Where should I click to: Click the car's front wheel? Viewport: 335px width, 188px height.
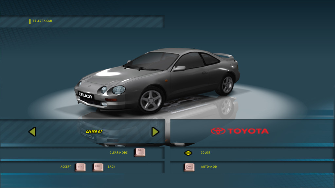coord(151,100)
